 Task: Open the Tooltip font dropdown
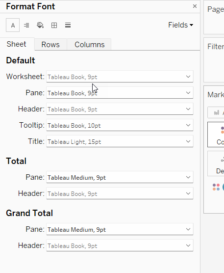pyautogui.click(x=120, y=125)
